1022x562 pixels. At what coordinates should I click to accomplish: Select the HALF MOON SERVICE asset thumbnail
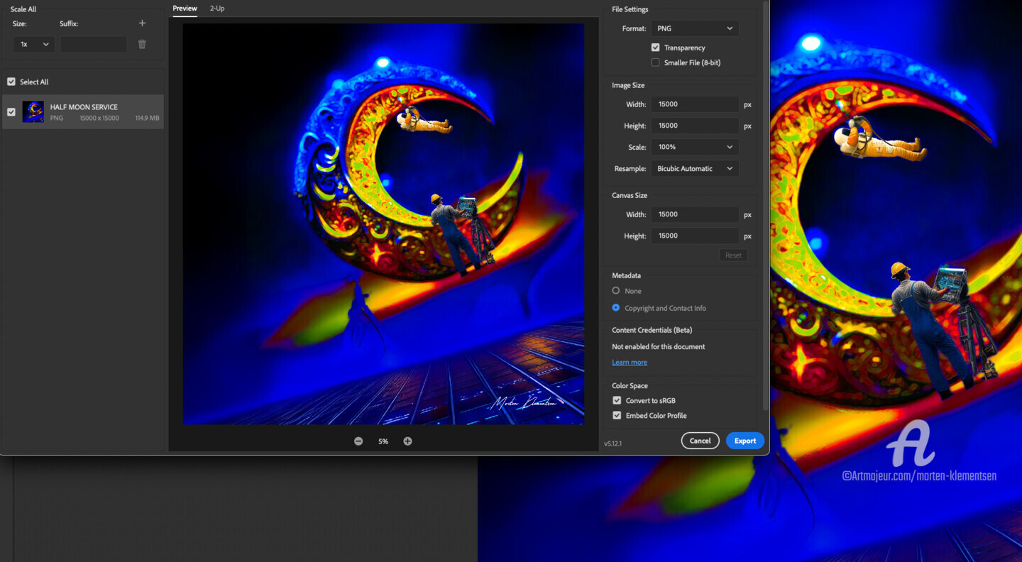pos(33,112)
